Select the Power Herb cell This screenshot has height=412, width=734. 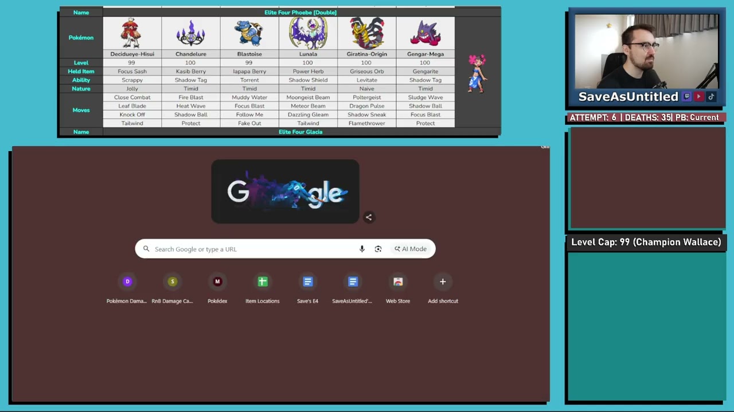[x=308, y=72]
